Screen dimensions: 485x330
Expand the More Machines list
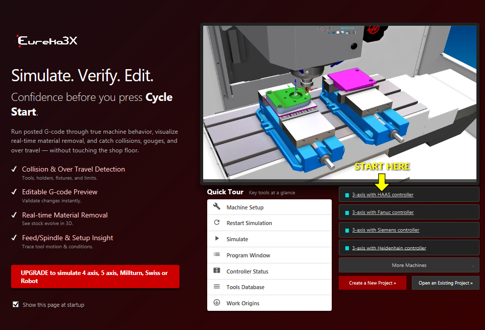(x=409, y=265)
